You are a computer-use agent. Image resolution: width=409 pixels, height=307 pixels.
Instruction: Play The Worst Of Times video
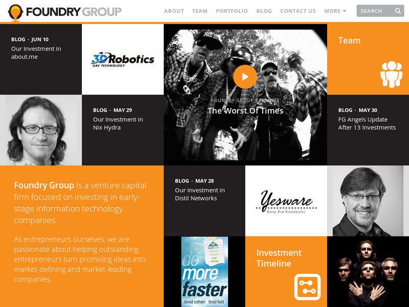pos(245,77)
